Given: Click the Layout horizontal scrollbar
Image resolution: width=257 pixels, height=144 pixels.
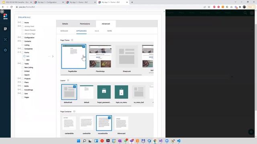Looking at the screenshot, I should (96, 106).
